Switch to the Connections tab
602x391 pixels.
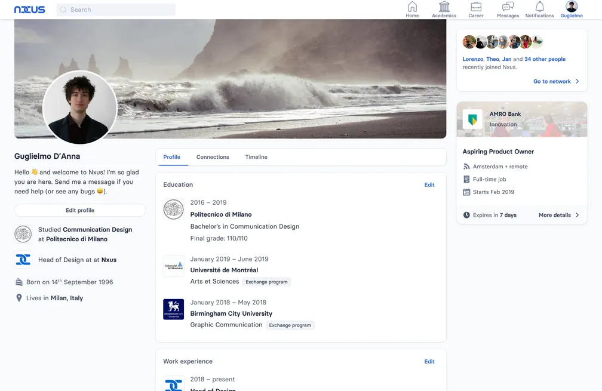[x=212, y=157]
